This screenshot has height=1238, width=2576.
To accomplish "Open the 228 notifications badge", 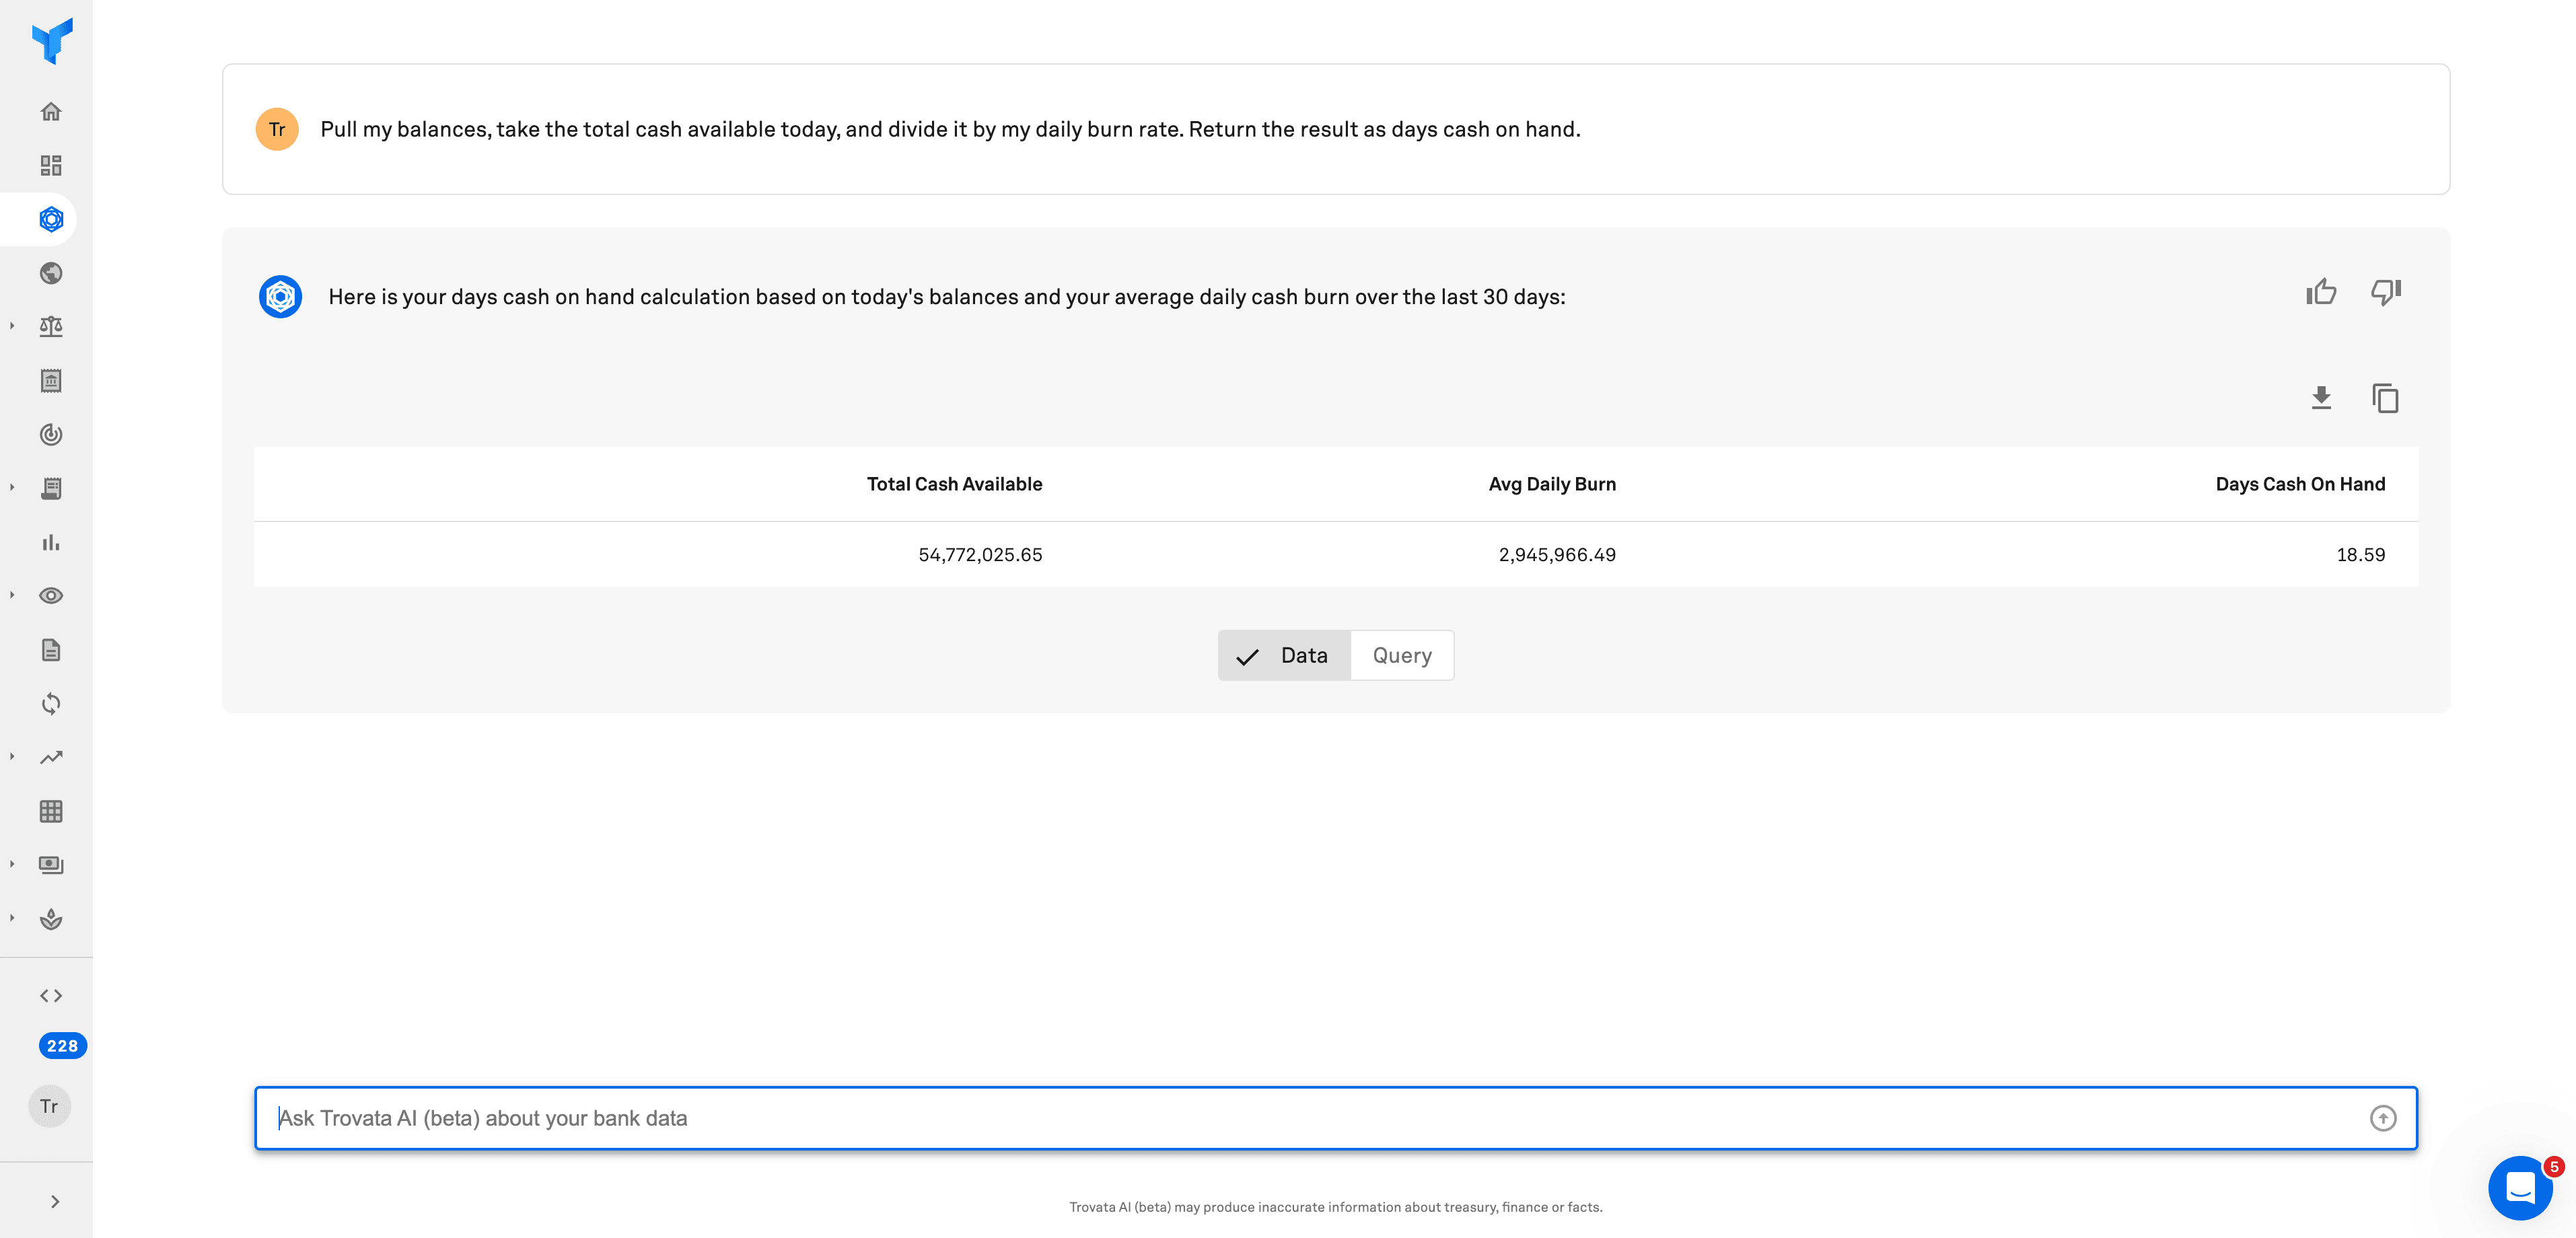I will tap(62, 1046).
